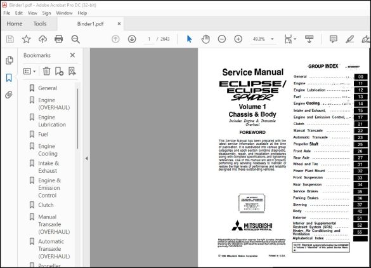The image size is (371, 268).
Task: Go to the next page
Action: 132,39
